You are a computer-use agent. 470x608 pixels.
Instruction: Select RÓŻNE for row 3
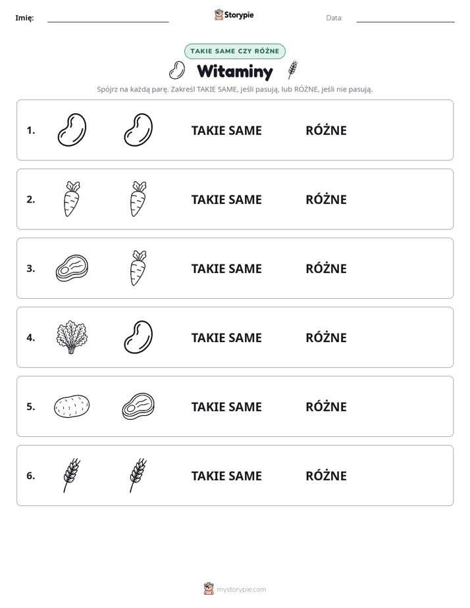coord(326,268)
